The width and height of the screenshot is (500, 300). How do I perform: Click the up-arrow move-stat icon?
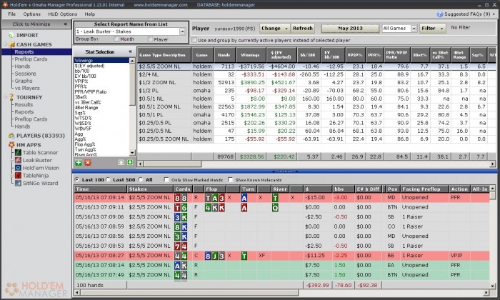[121, 163]
